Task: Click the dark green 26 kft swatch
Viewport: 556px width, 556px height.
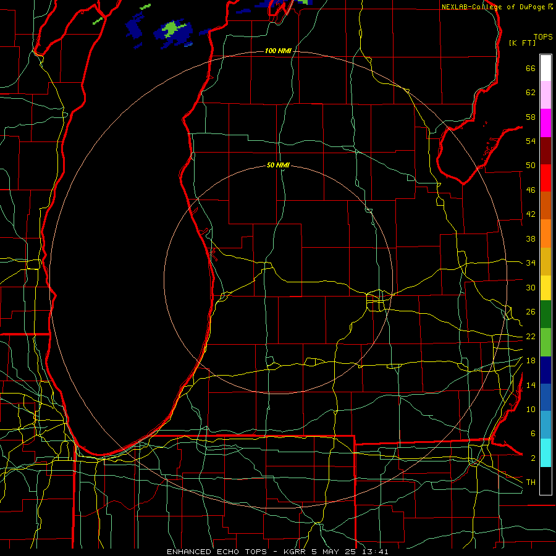Action: pyautogui.click(x=545, y=314)
